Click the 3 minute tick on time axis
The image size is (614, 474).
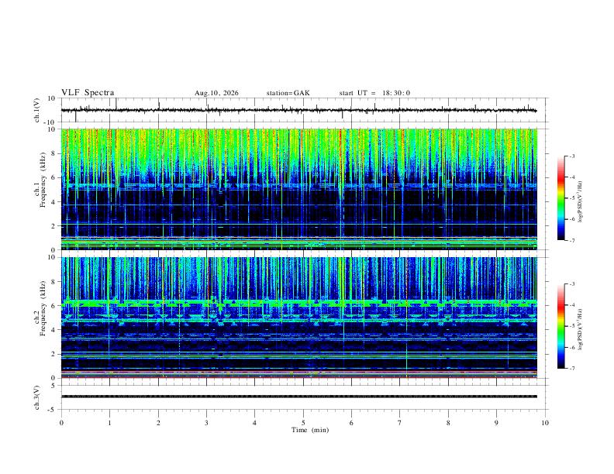206,423
